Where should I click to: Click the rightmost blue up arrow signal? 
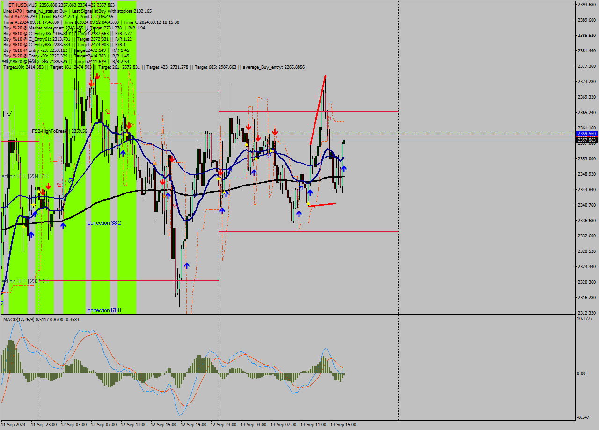click(344, 168)
